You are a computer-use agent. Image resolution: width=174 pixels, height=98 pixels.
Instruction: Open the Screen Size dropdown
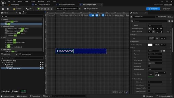coord(120,15)
